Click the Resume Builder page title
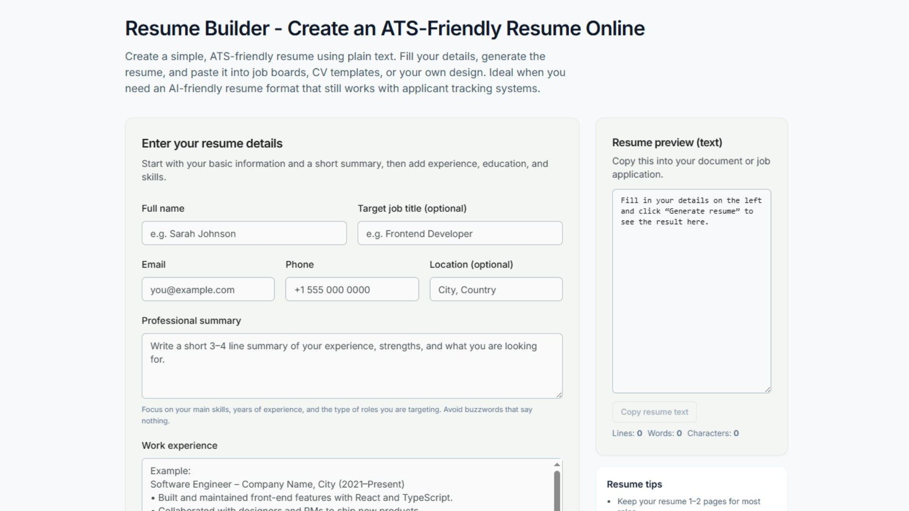This screenshot has height=511, width=909. (384, 28)
